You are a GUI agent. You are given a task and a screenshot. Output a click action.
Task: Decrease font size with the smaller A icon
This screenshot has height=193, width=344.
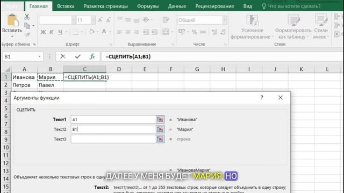click(108, 20)
